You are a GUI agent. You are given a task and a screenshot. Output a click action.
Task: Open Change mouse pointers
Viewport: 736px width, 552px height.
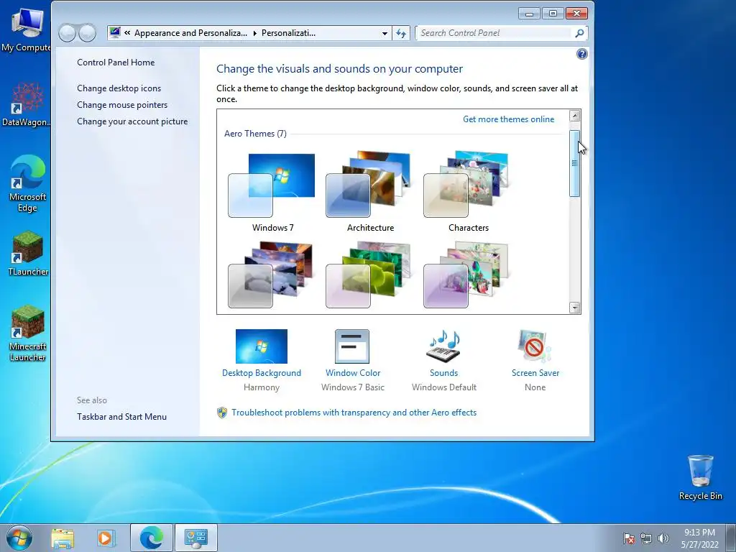[122, 105]
